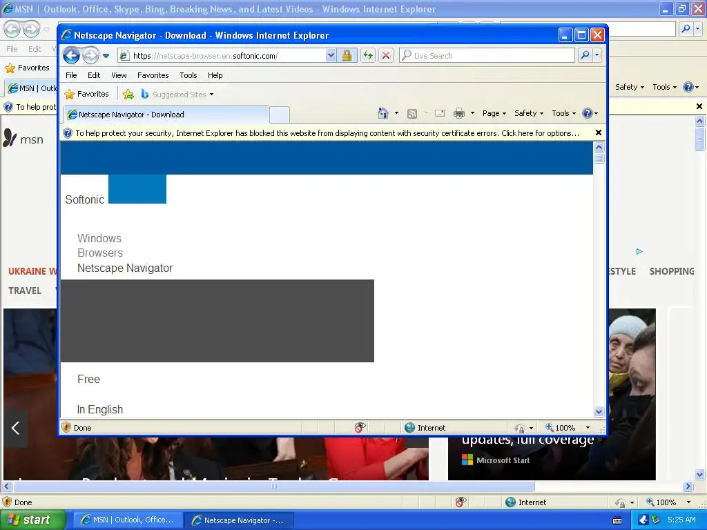Click the popup blocker status icon in the front window
Image resolution: width=707 pixels, height=530 pixels.
(x=359, y=427)
